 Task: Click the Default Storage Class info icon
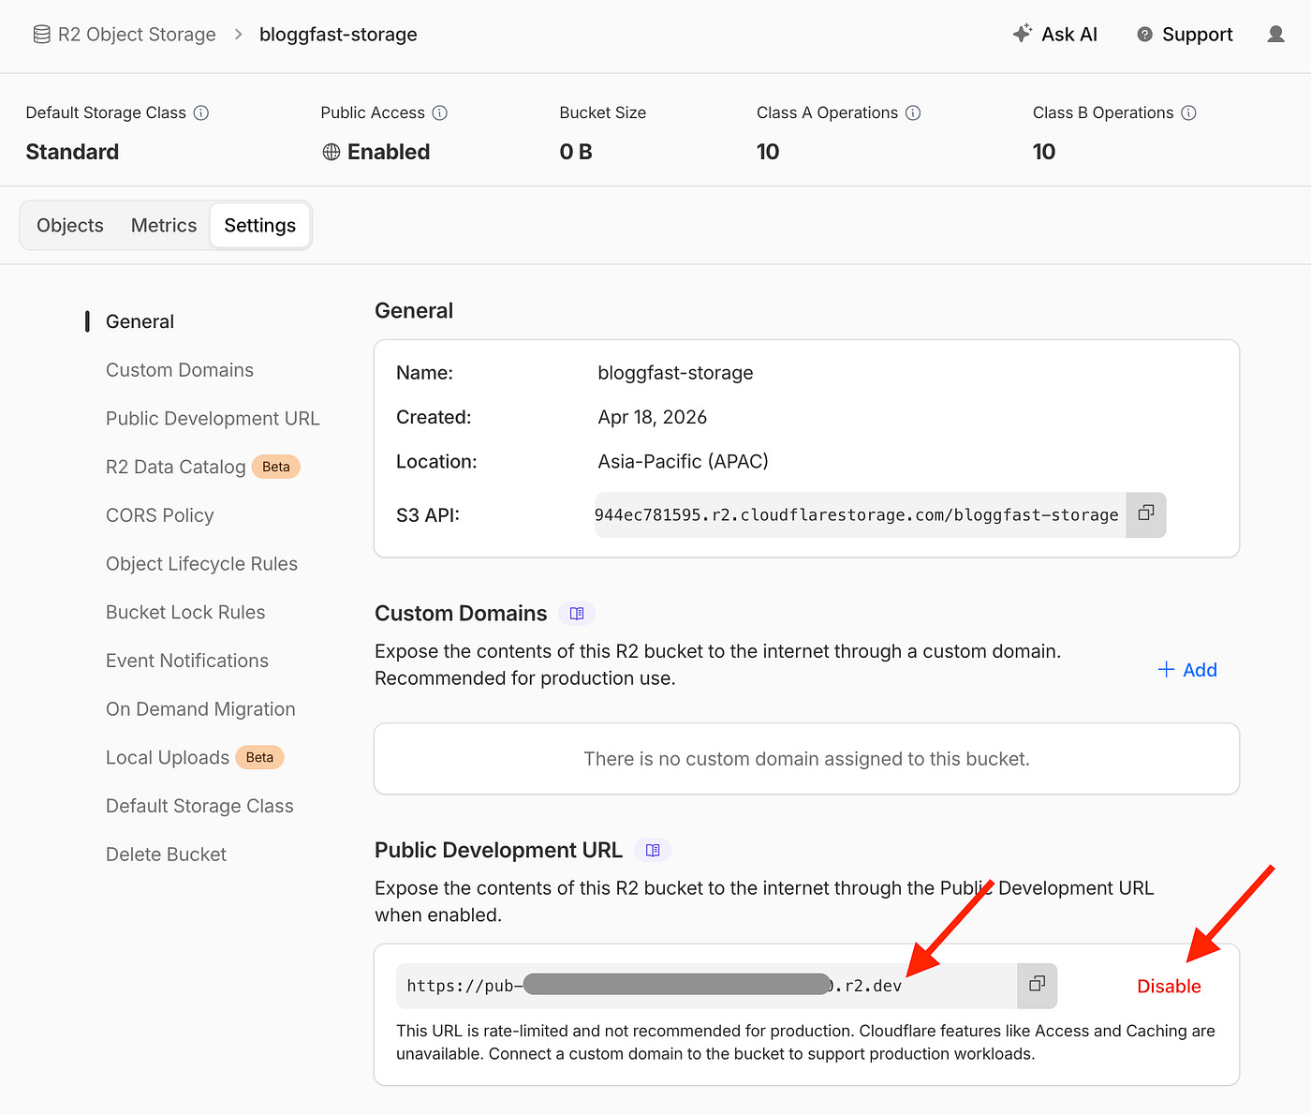click(201, 112)
